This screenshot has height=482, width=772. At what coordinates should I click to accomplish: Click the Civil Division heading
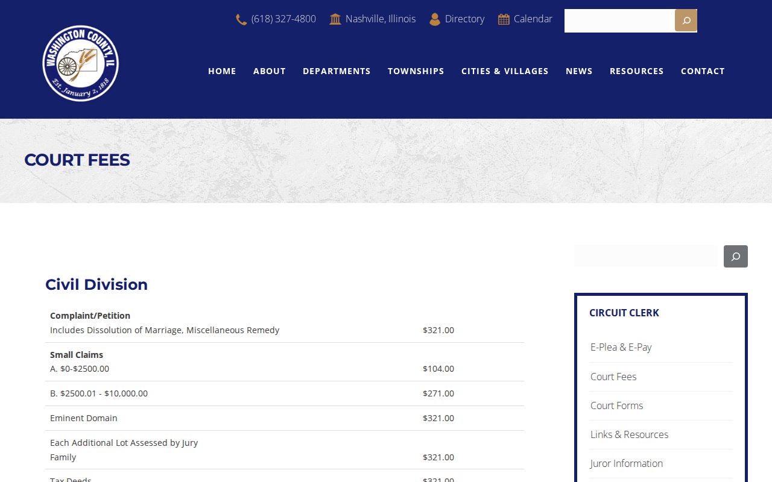pyautogui.click(x=96, y=284)
